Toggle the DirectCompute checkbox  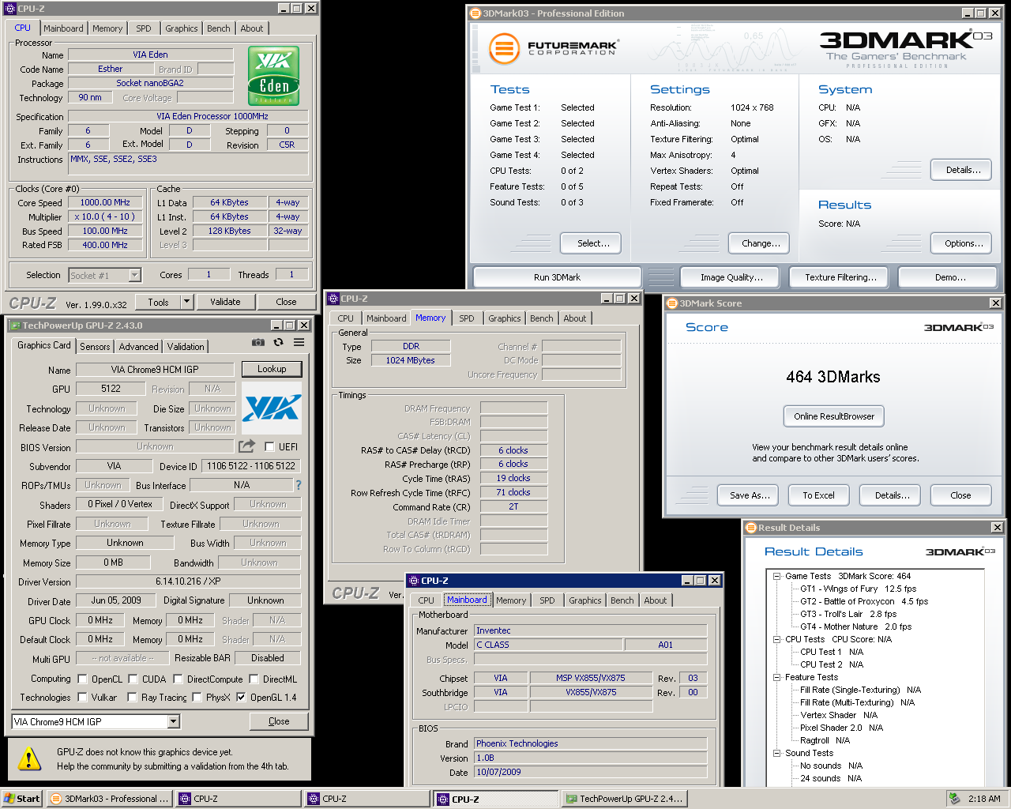point(178,679)
